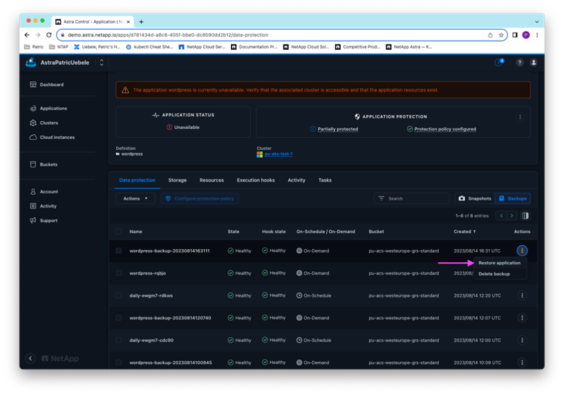Expand the browser tab list chevron
The image size is (564, 395).
click(x=536, y=22)
